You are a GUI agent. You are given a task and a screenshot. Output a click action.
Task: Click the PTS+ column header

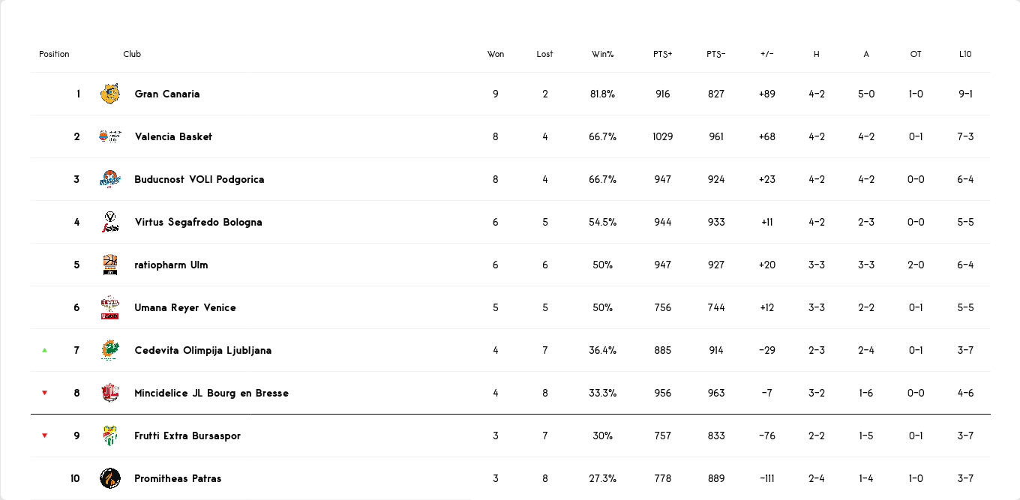click(x=663, y=54)
